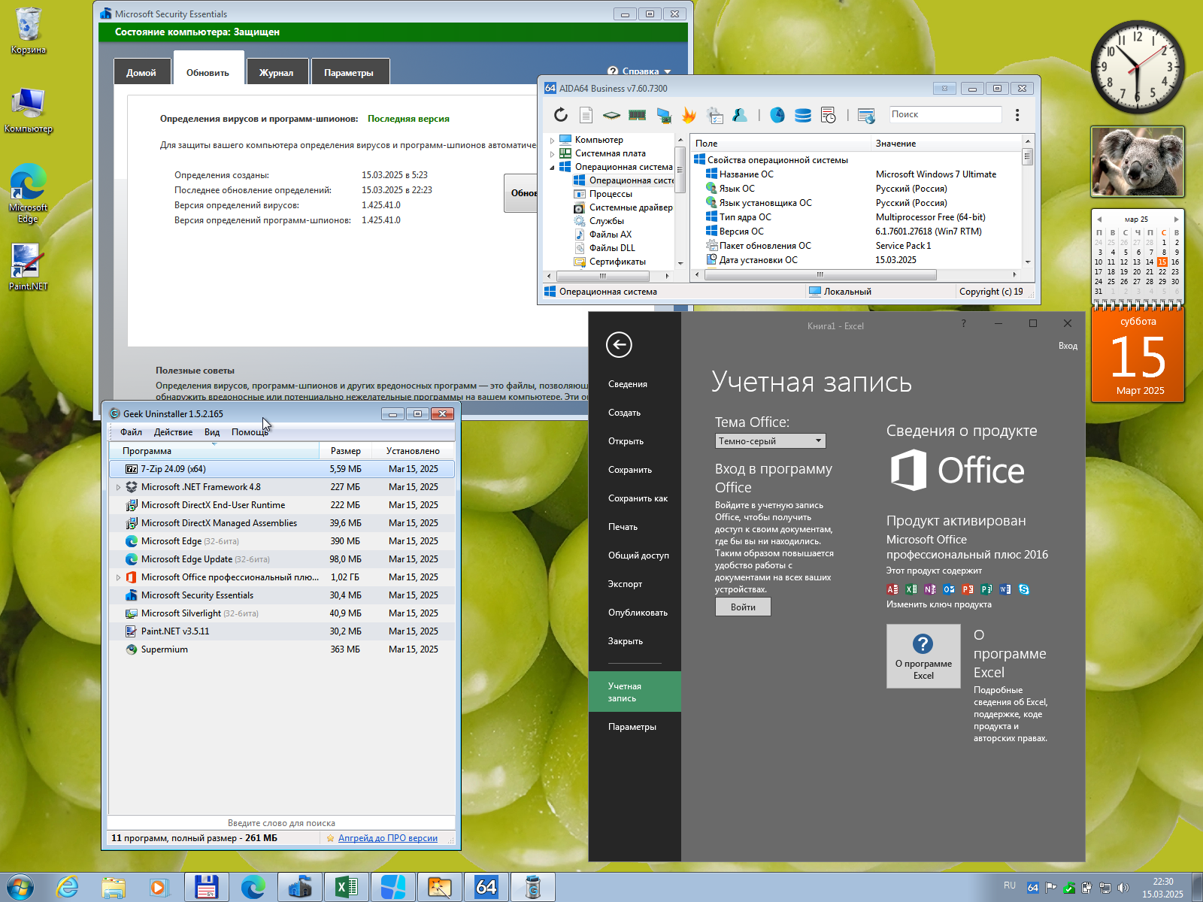Expand Компьютер node in AIDA64 tree
1203x902 pixels.
552,141
